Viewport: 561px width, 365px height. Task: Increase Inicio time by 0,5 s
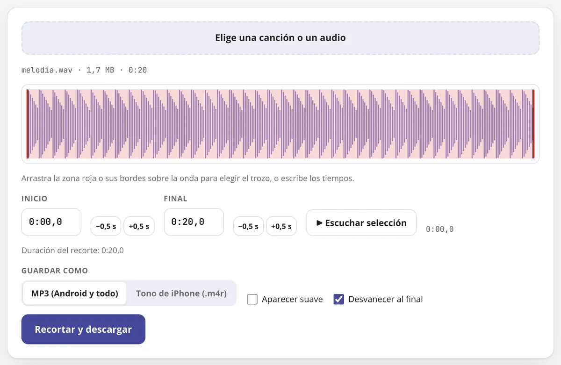click(139, 226)
